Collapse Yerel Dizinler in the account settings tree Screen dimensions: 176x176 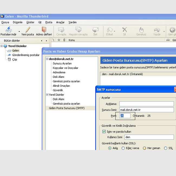click(47, 94)
